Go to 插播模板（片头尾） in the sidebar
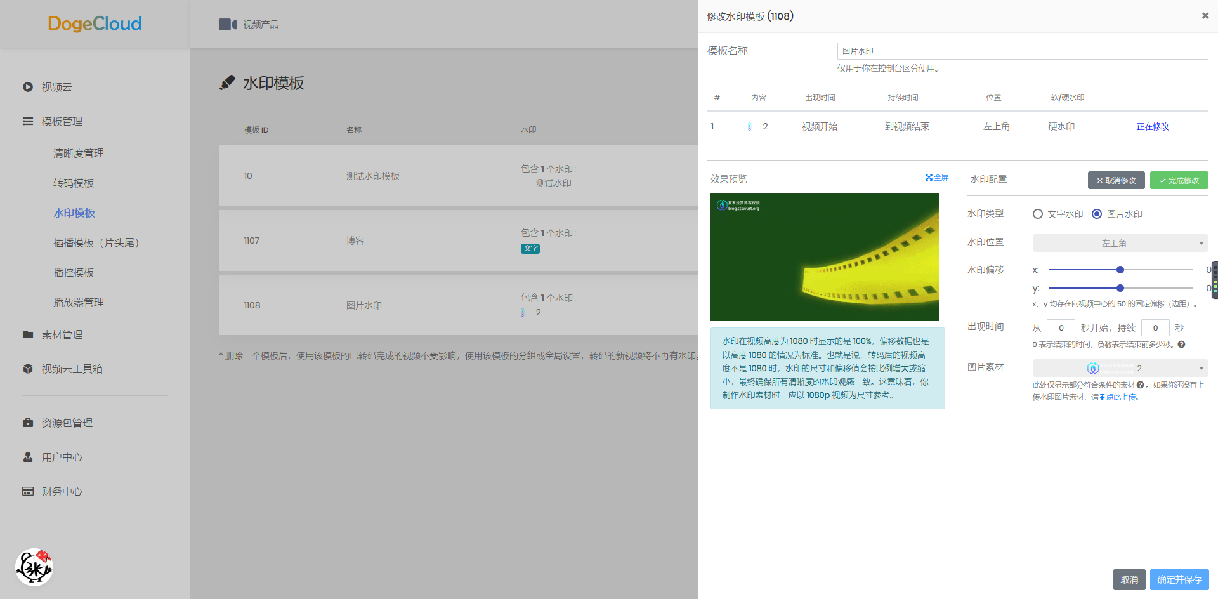This screenshot has width=1218, height=599. point(96,242)
